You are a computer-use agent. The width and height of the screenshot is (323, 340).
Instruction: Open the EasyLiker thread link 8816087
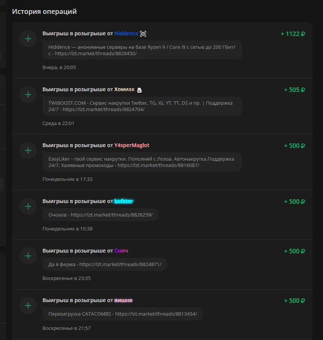pos(158,165)
